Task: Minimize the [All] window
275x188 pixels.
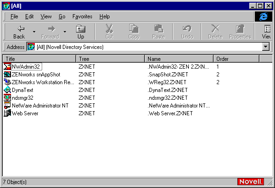Action: click(x=253, y=6)
